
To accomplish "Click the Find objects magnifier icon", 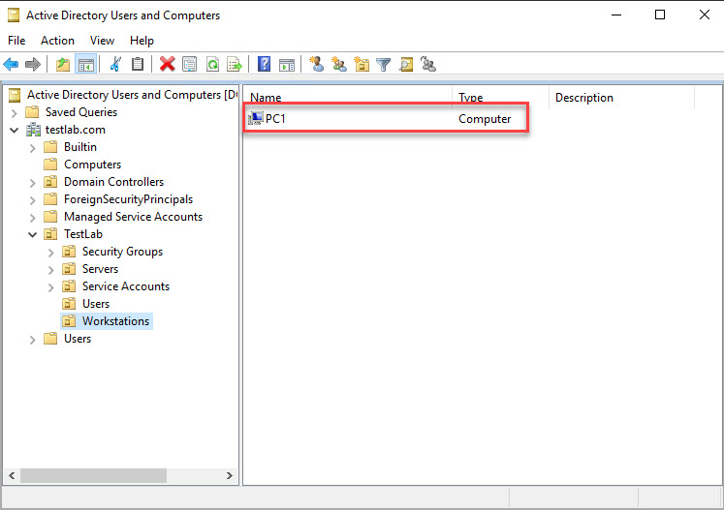I will tap(406, 64).
